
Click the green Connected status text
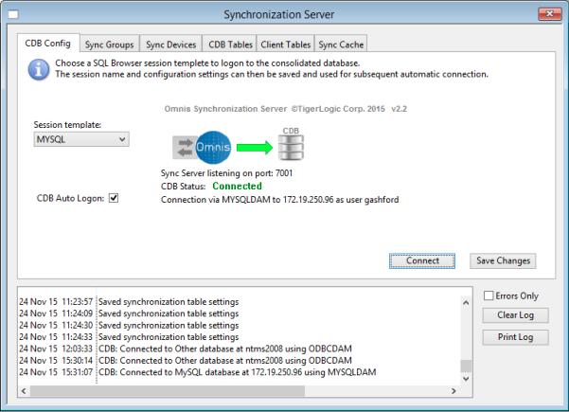[237, 187]
